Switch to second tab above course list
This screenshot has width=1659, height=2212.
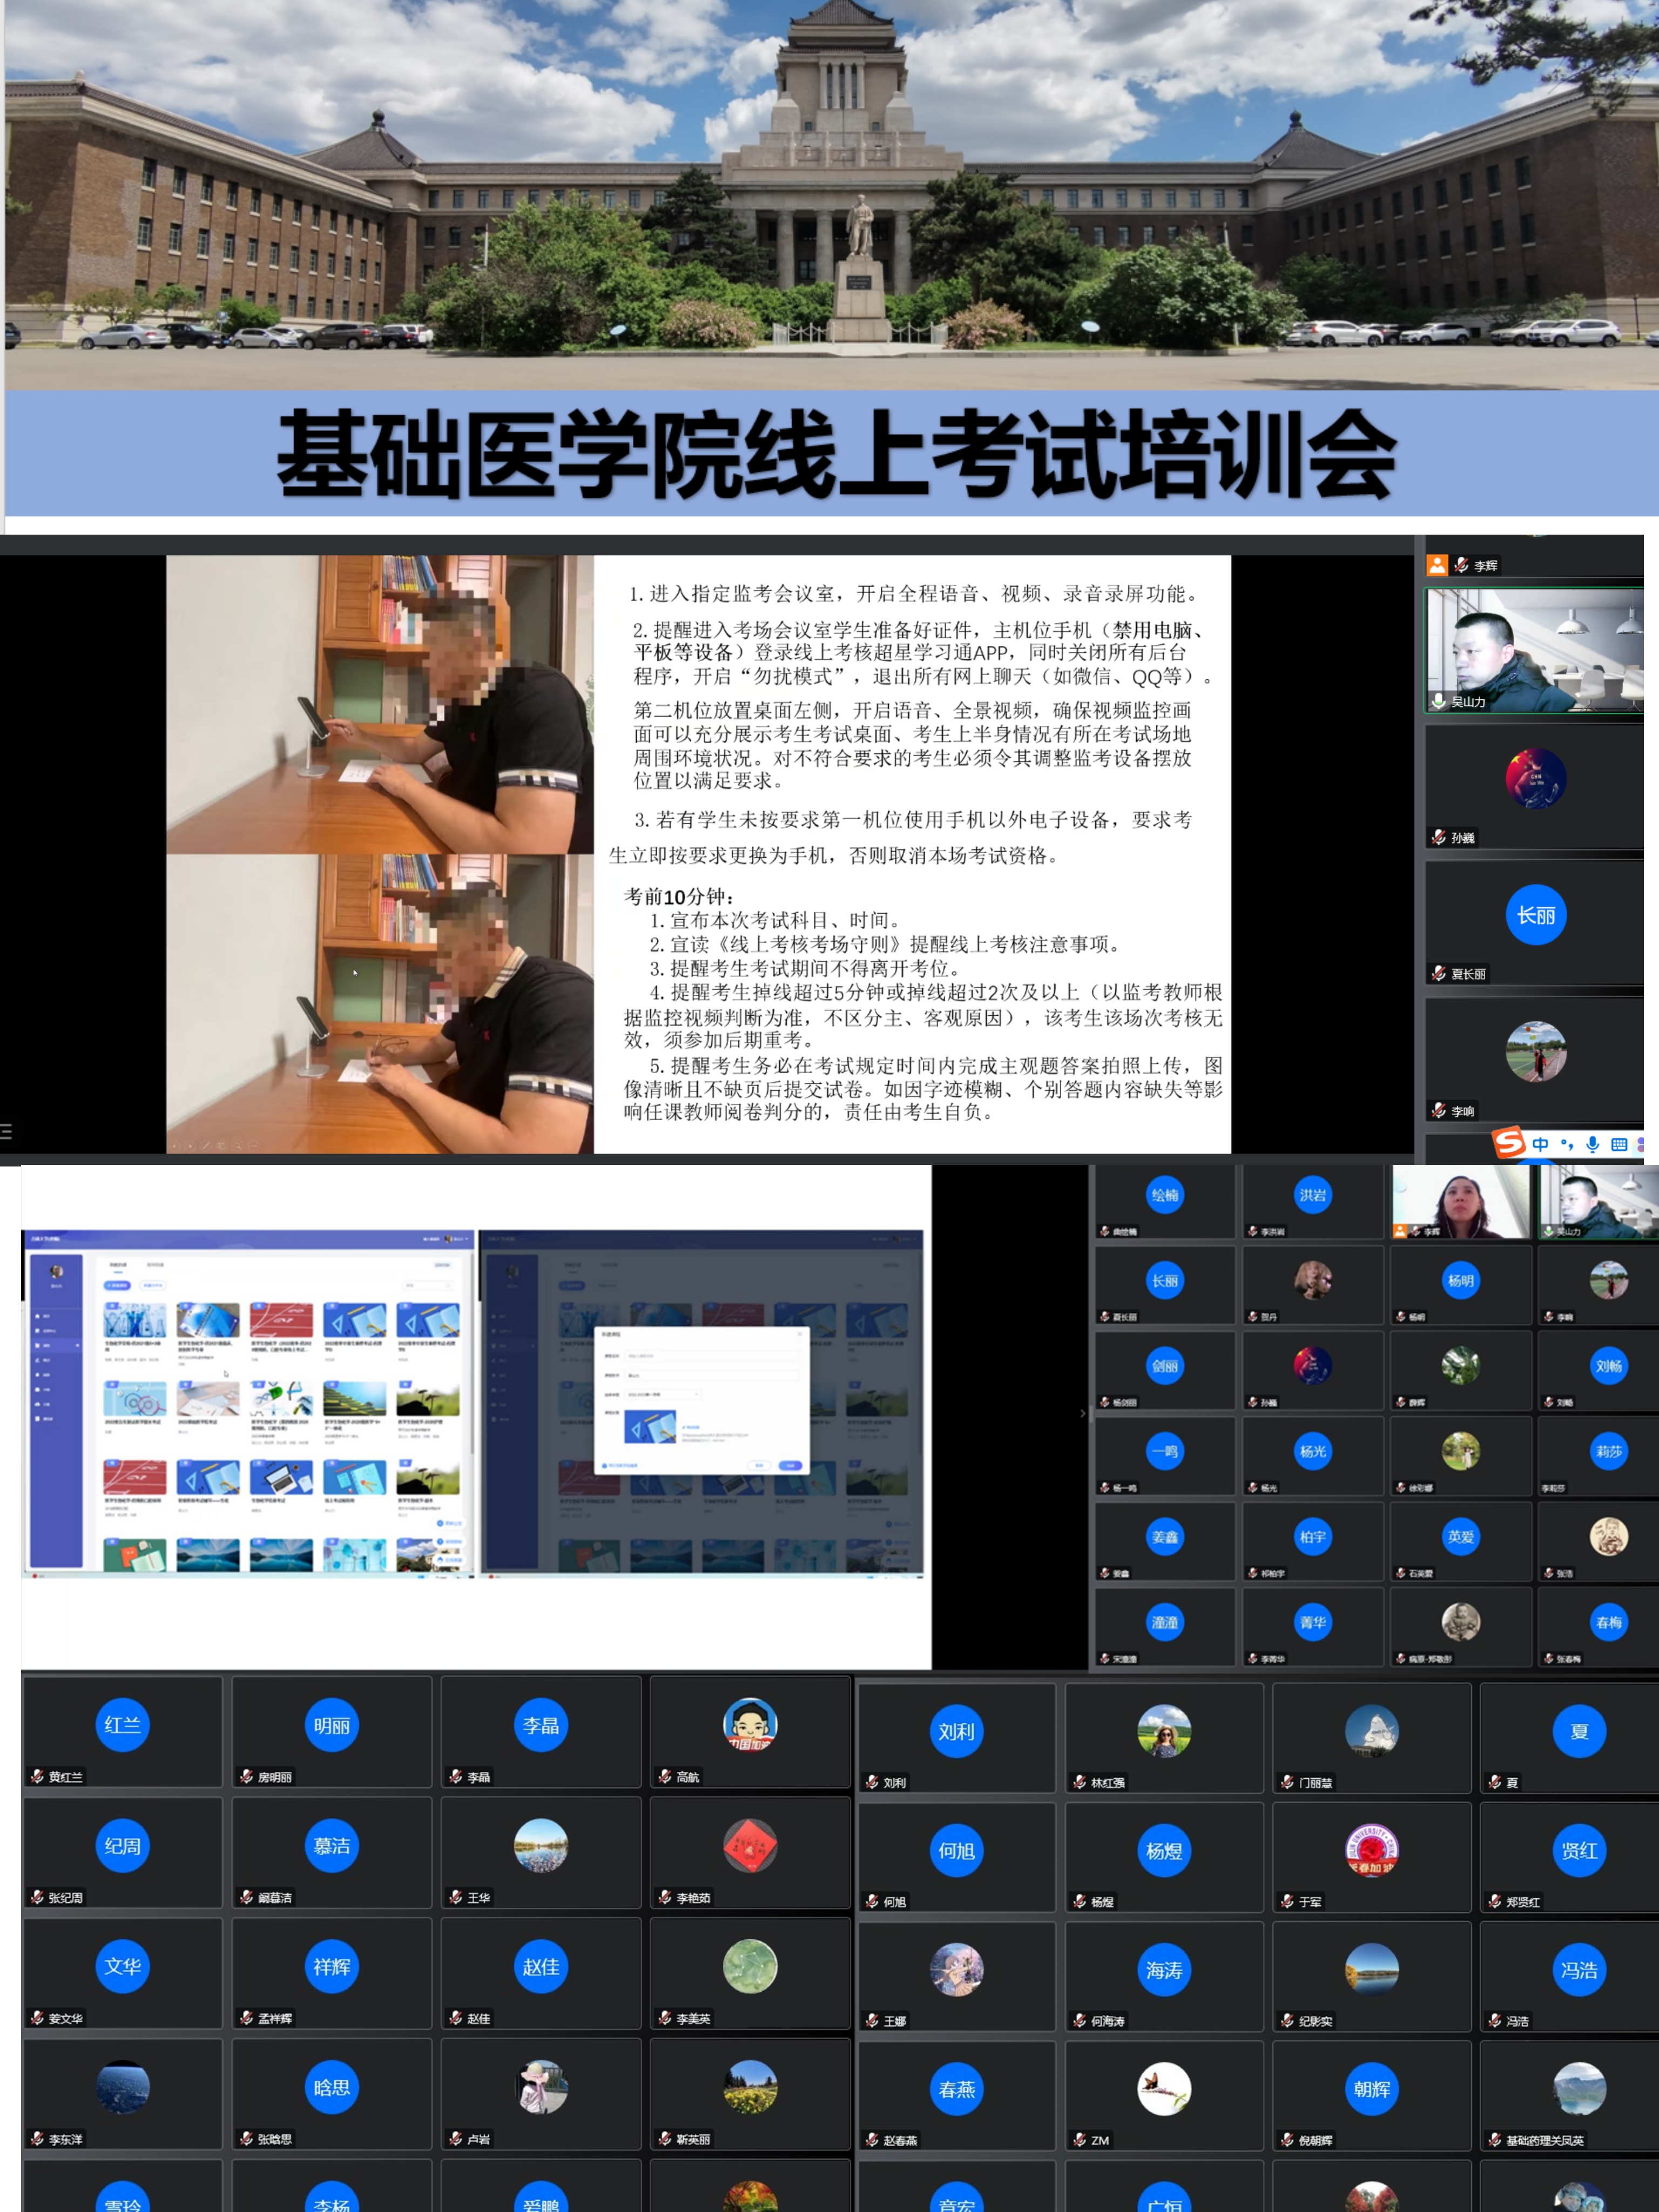[x=155, y=1265]
